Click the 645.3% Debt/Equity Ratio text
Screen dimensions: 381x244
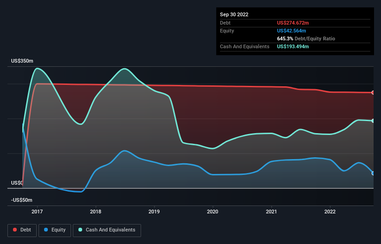point(306,39)
